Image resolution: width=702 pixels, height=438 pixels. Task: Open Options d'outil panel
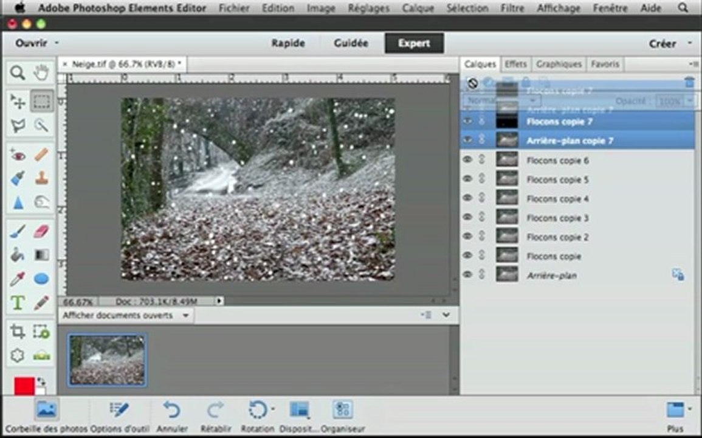pyautogui.click(x=119, y=417)
